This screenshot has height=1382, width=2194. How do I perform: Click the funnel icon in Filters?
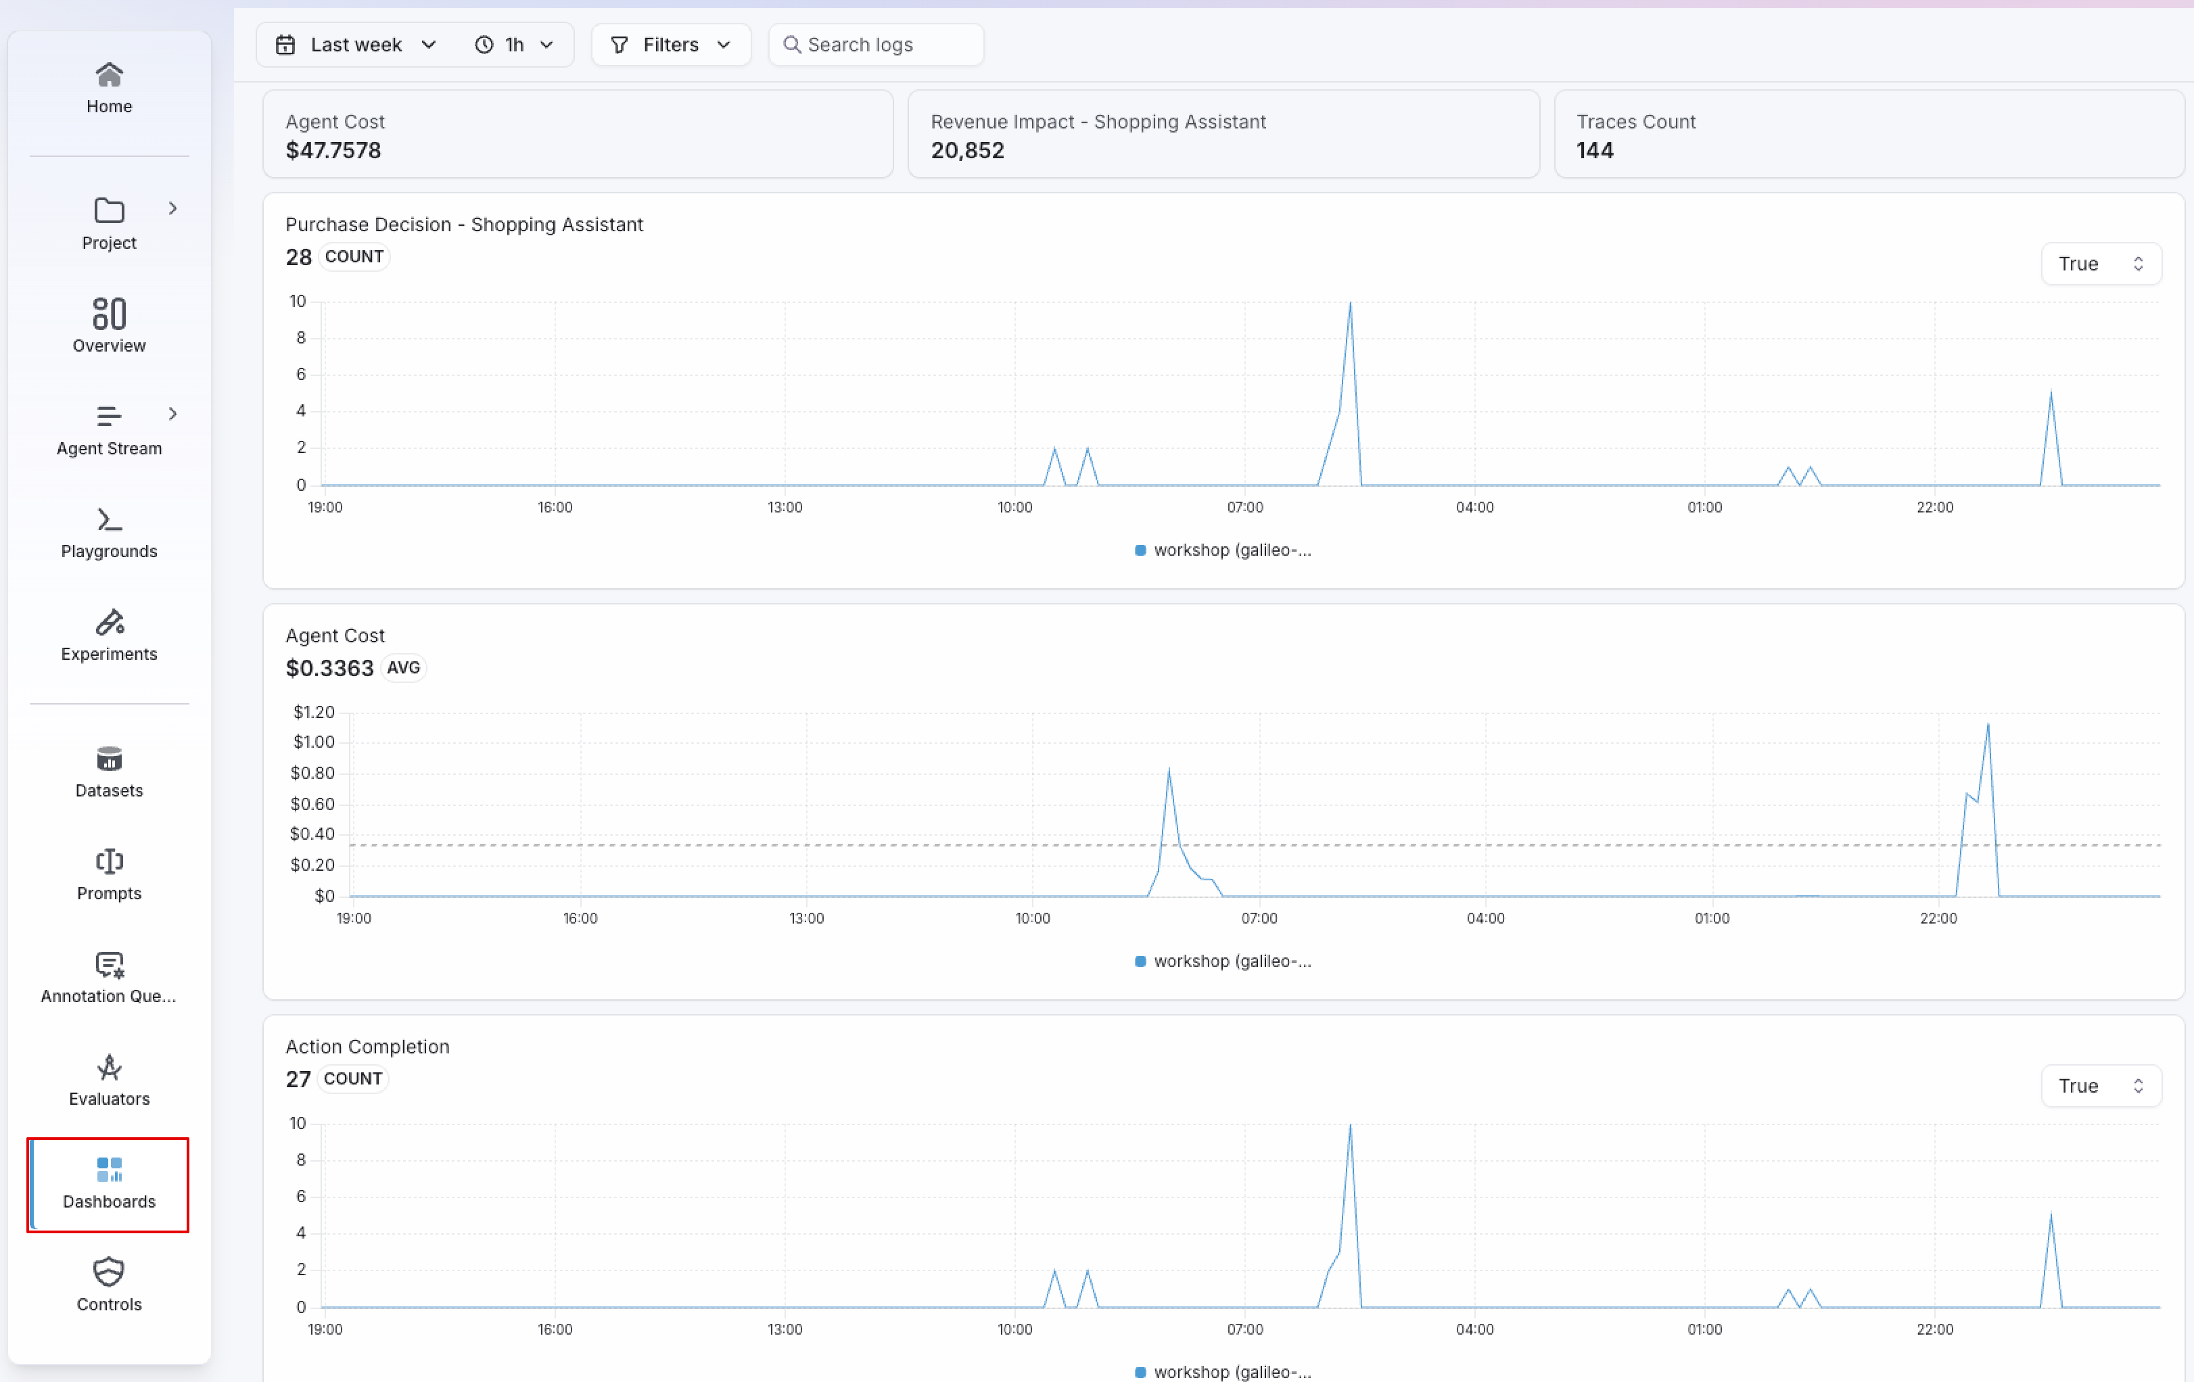[x=620, y=45]
